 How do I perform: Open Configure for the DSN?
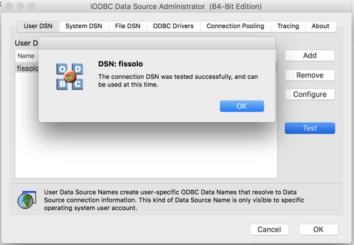[310, 94]
